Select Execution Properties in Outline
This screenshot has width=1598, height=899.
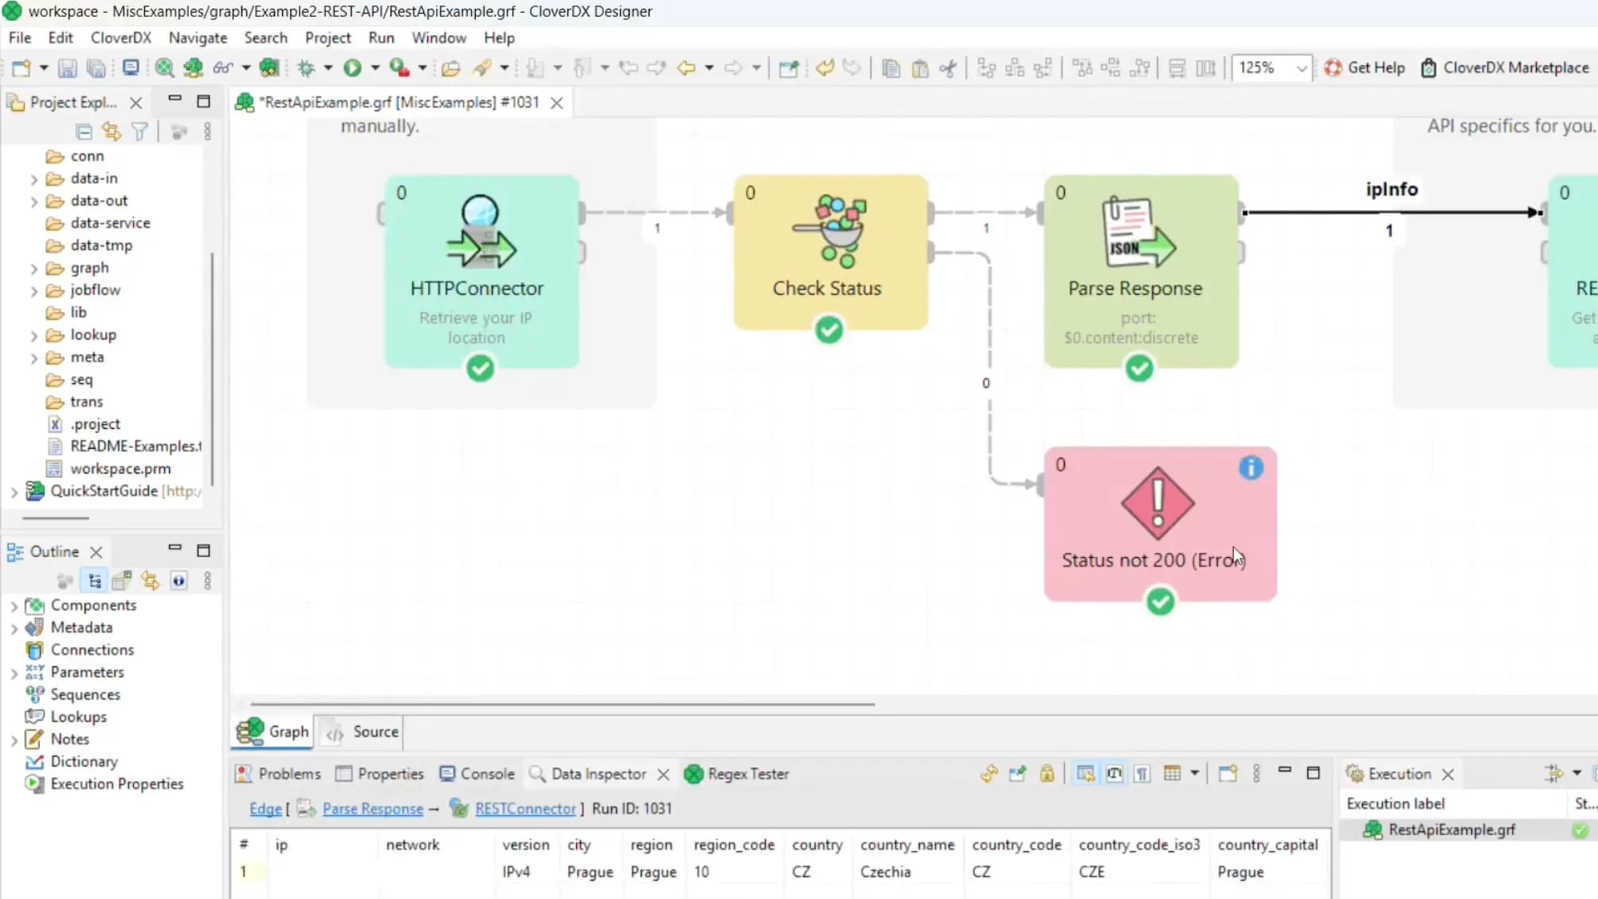(x=116, y=784)
